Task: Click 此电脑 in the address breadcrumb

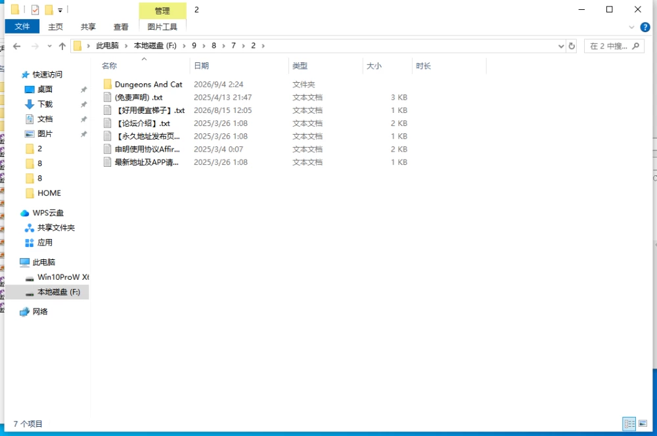Action: click(x=107, y=46)
